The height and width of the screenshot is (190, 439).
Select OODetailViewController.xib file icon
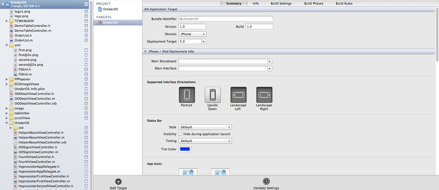tap(11, 103)
